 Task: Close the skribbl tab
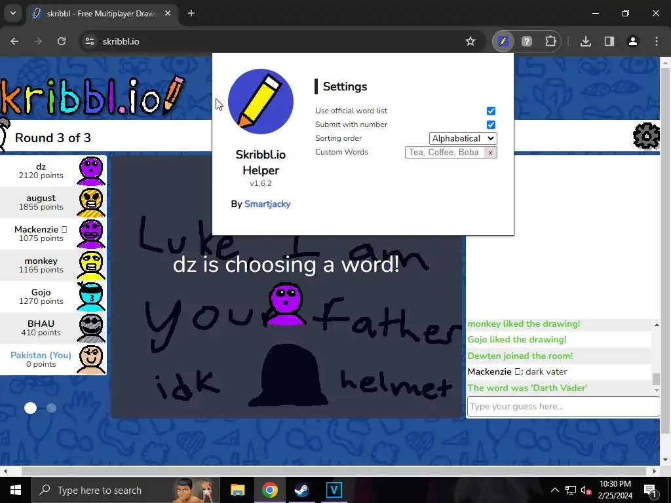(168, 13)
